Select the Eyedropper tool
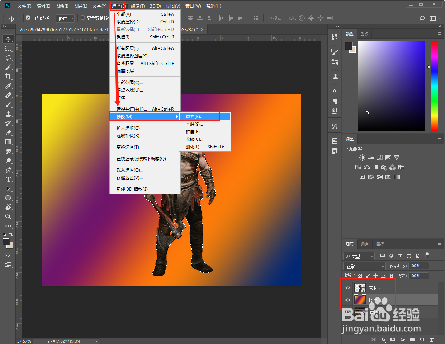The height and width of the screenshot is (344, 445). pos(8,86)
